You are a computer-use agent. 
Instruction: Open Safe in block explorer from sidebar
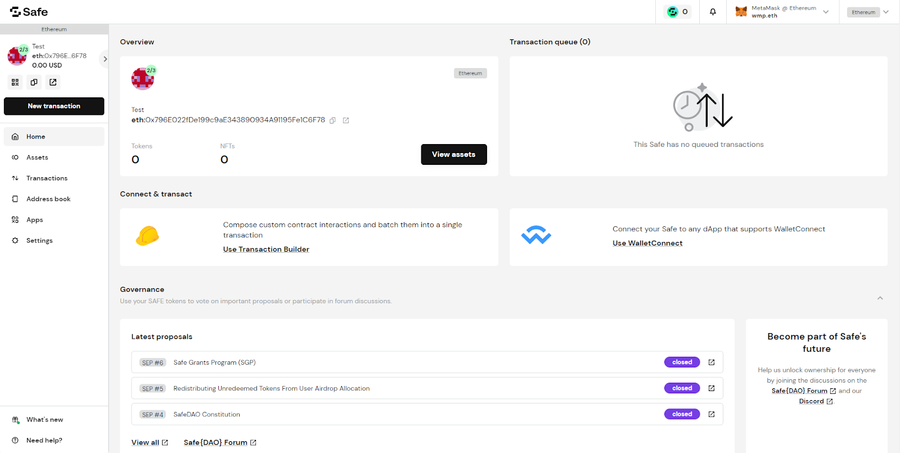[53, 82]
